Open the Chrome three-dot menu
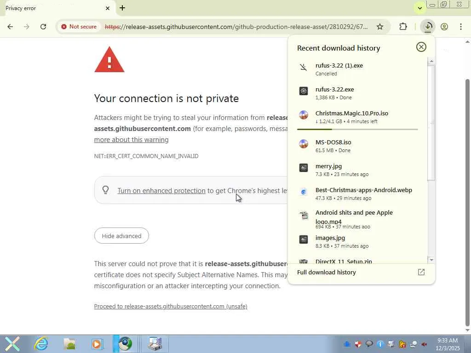 pos(461,27)
